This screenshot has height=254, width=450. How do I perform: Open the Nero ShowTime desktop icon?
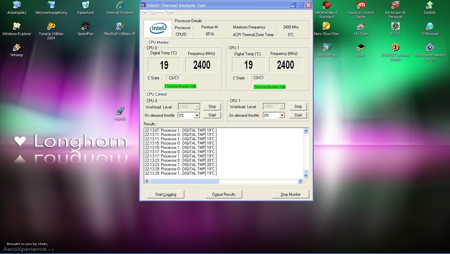coord(326,29)
